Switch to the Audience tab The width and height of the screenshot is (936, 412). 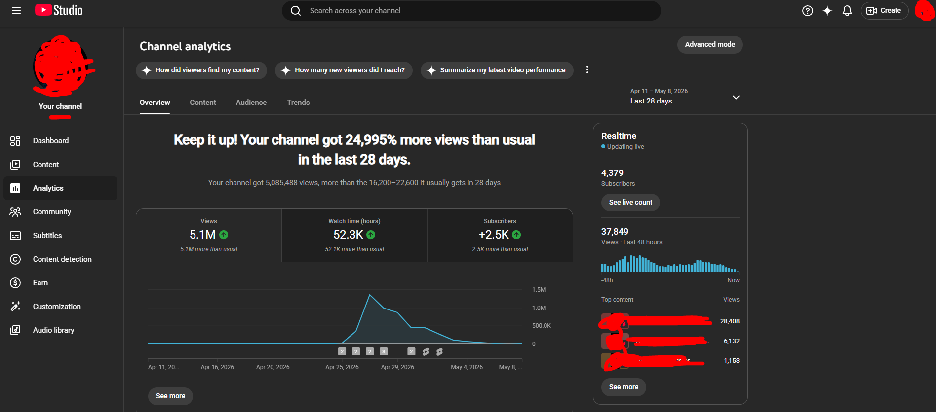tap(251, 103)
